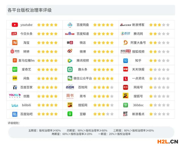Open the 今日头条 platform name
This screenshot has height=148, width=182.
pyautogui.click(x=26, y=34)
